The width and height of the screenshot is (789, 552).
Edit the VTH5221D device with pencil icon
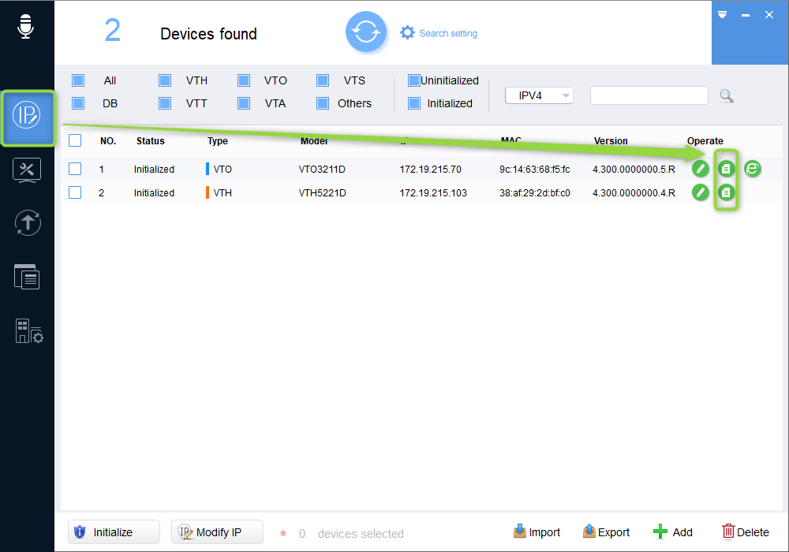(700, 192)
